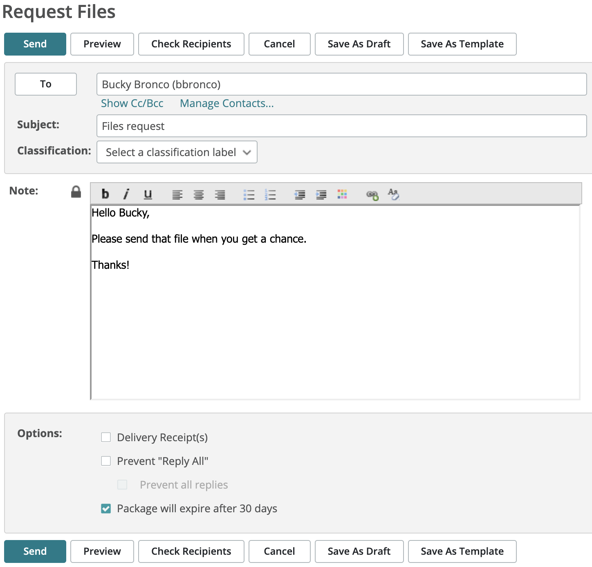This screenshot has height=567, width=592.
Task: Click the Show Cc/Bcc link
Action: point(132,103)
